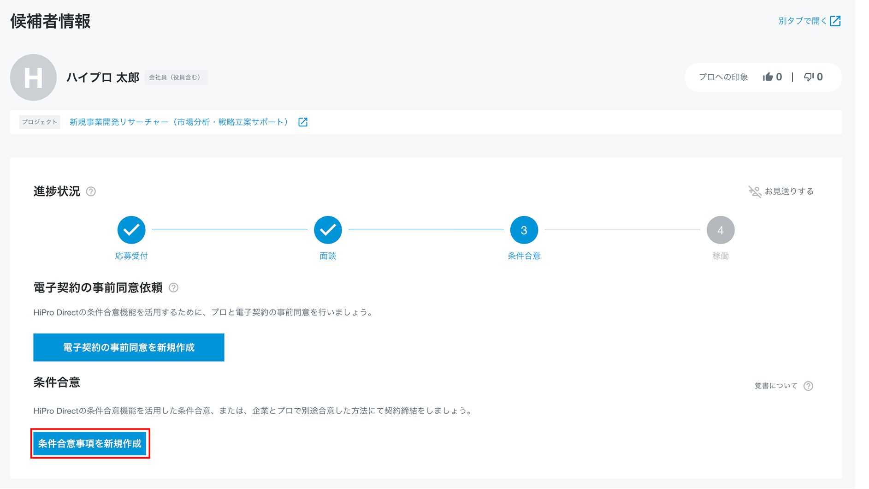Select step 3 条件合意 circle
The width and height of the screenshot is (869, 489).
[x=524, y=230]
